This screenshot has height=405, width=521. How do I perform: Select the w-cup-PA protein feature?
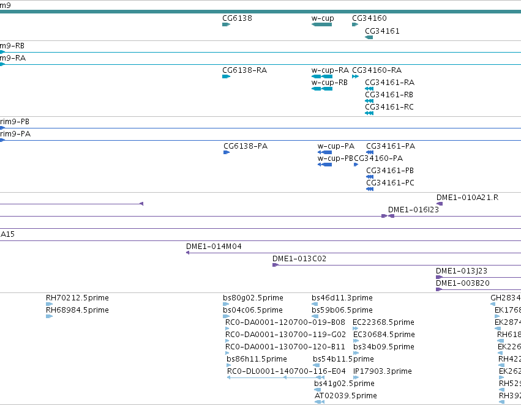point(324,153)
